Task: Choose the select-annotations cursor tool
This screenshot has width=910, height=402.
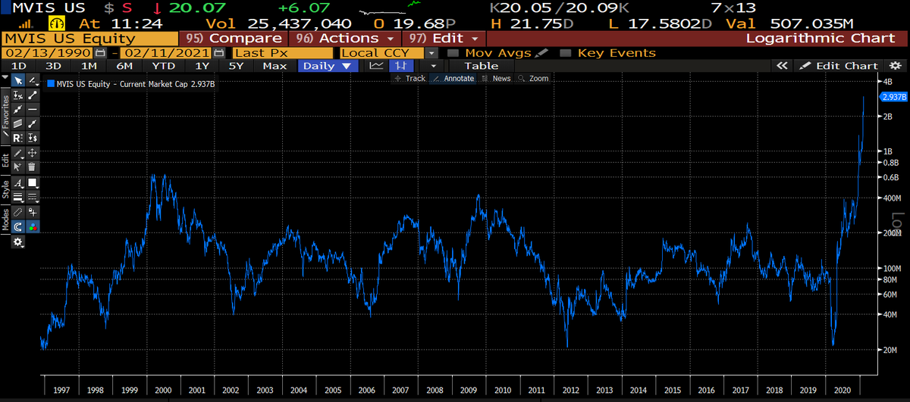Action: 17,167
